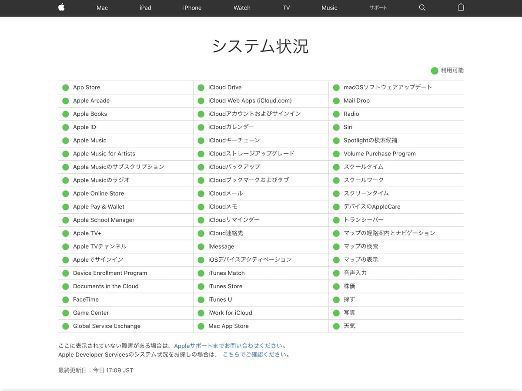Click the green dot next to Game Center

[x=65, y=313]
